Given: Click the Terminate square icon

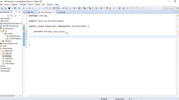Looking at the screenshot, I should tap(30, 8).
